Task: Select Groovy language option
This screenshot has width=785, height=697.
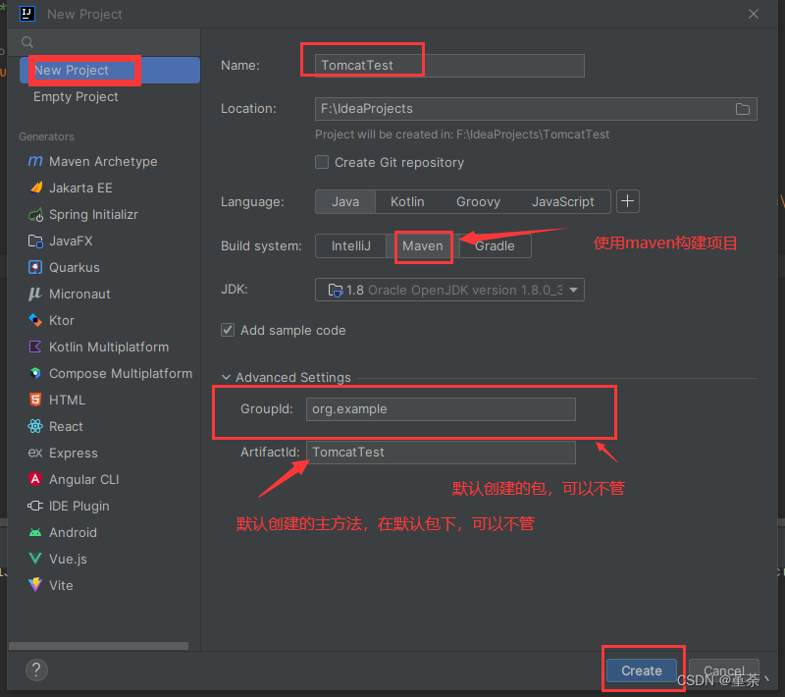Action: (478, 202)
